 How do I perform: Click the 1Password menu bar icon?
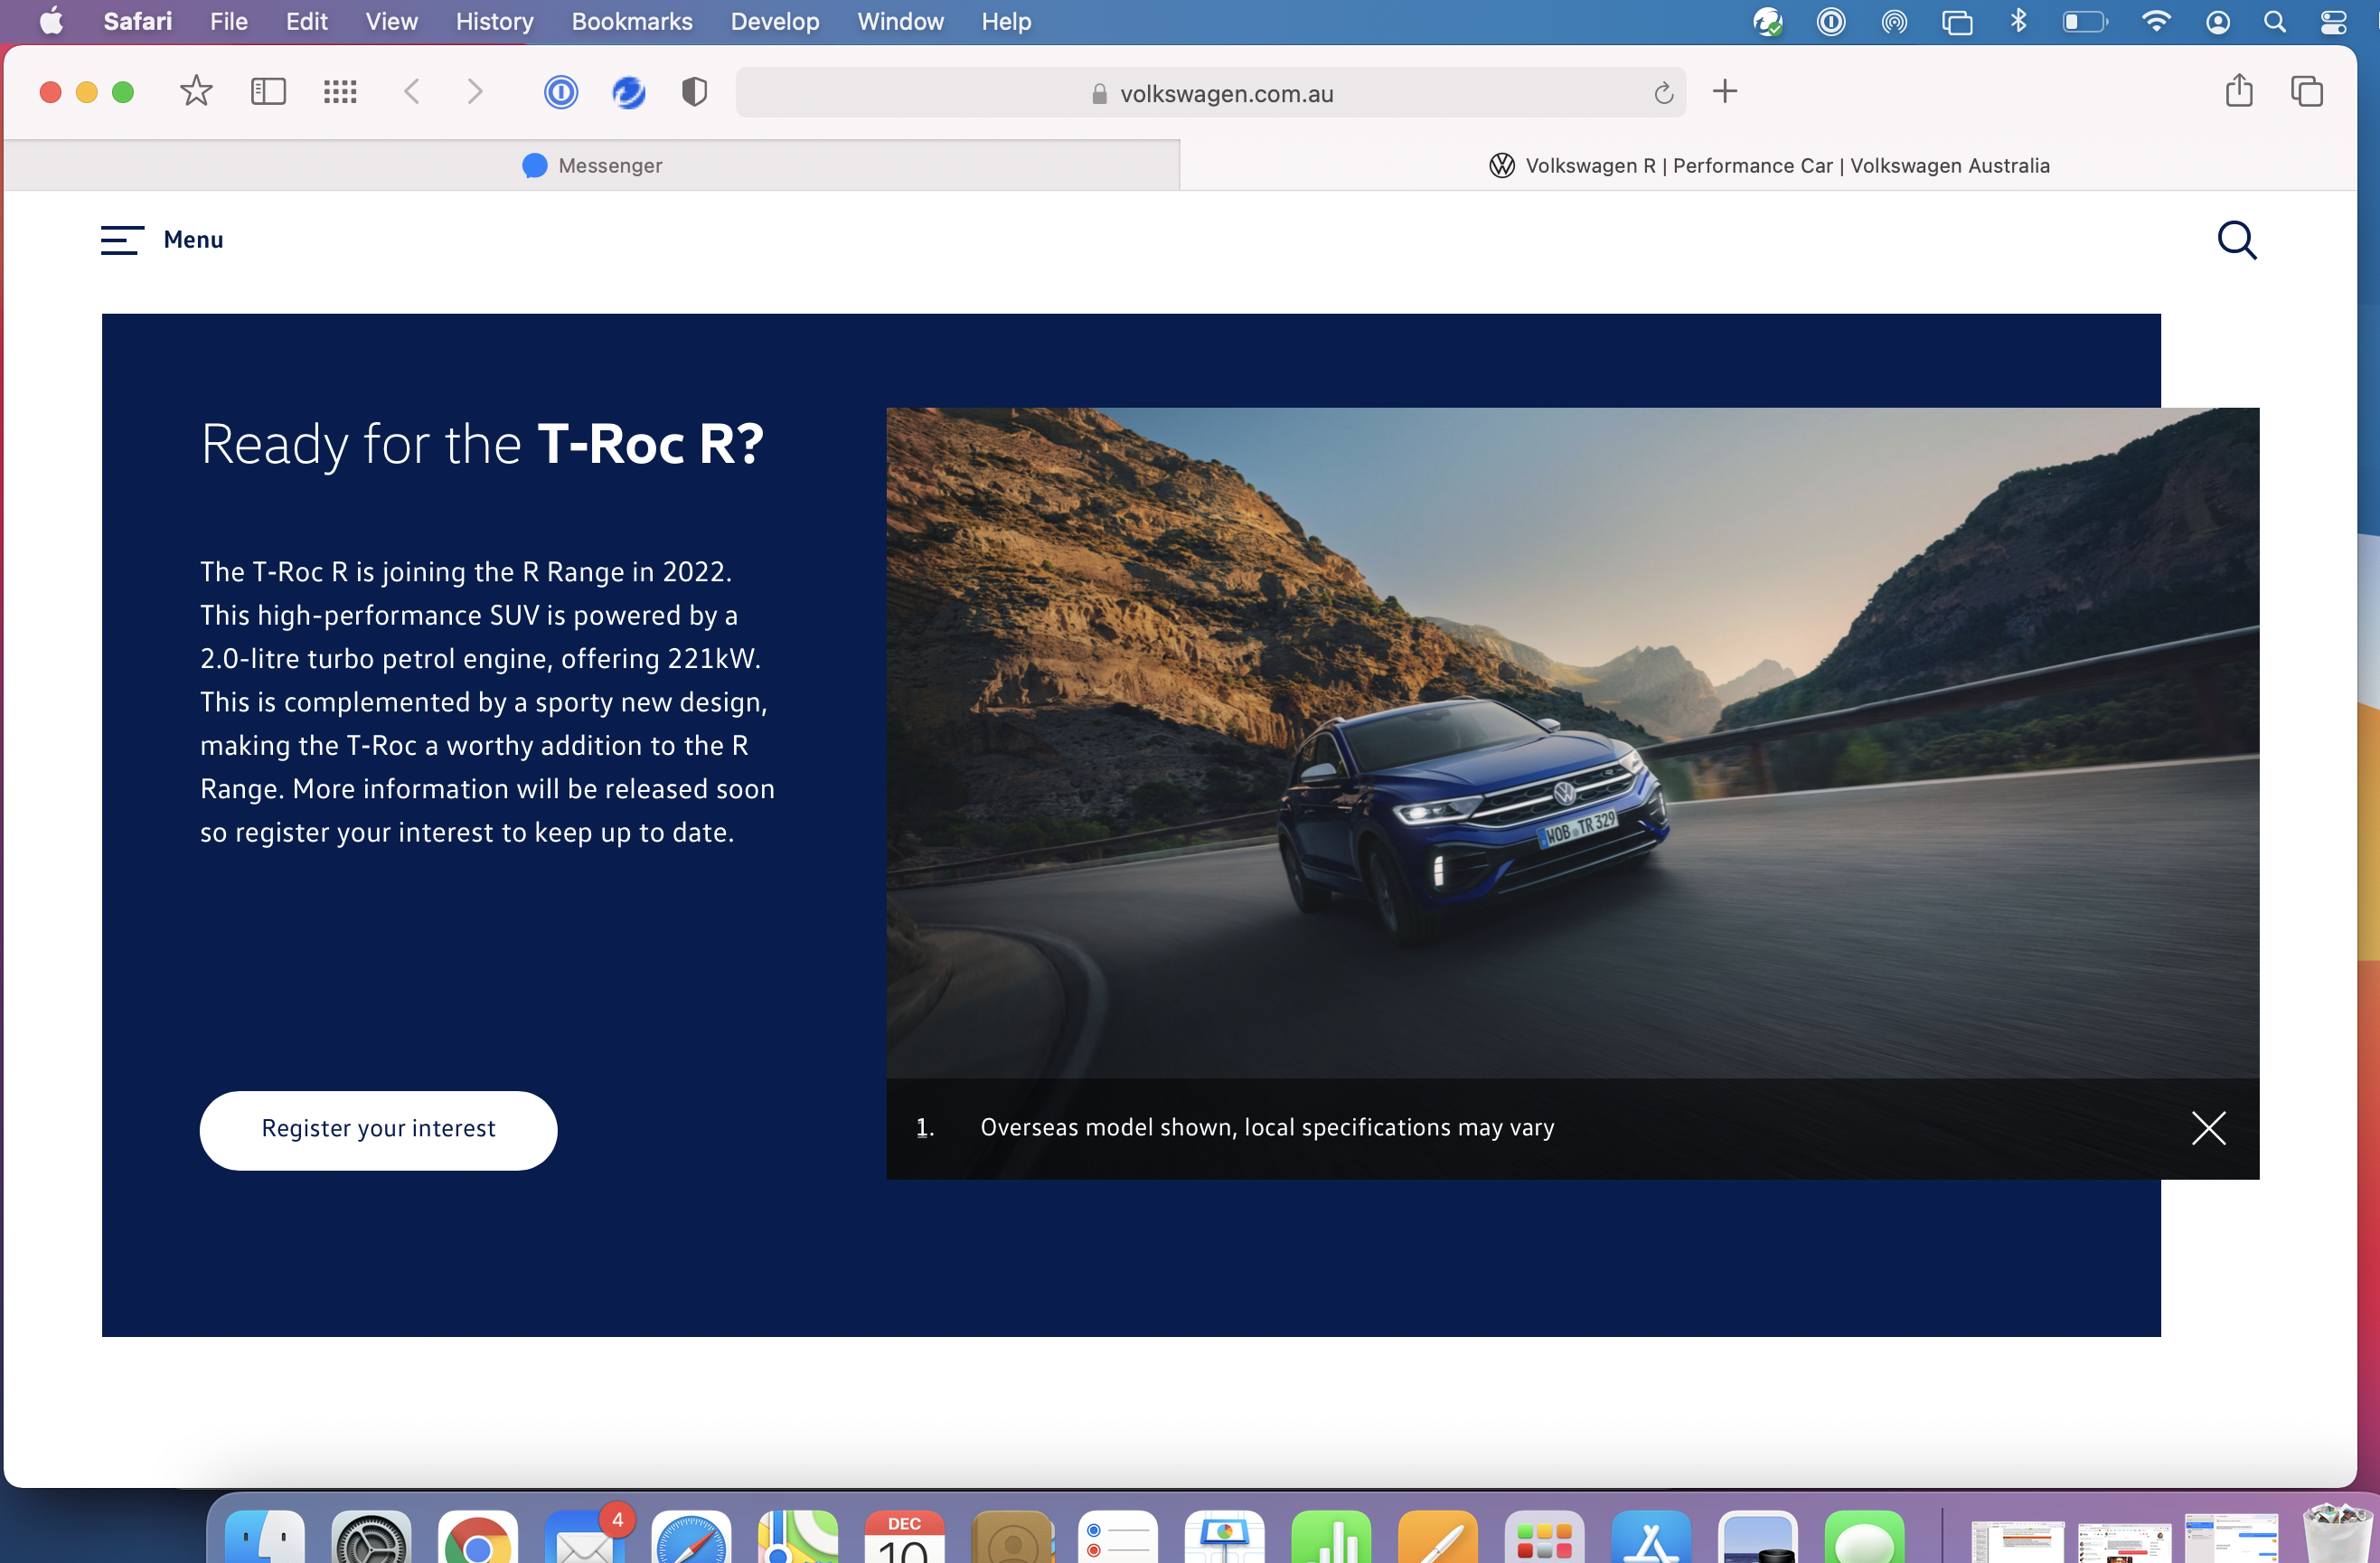1831,21
